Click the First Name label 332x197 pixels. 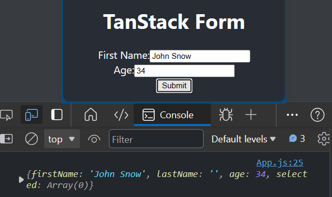tap(124, 56)
